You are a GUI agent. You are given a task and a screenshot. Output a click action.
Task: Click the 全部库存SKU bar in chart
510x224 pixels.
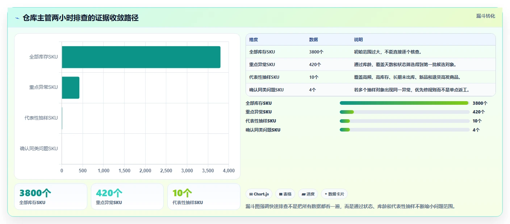click(141, 57)
